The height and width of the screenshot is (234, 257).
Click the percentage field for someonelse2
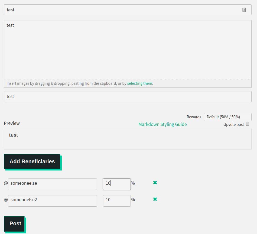click(x=117, y=201)
